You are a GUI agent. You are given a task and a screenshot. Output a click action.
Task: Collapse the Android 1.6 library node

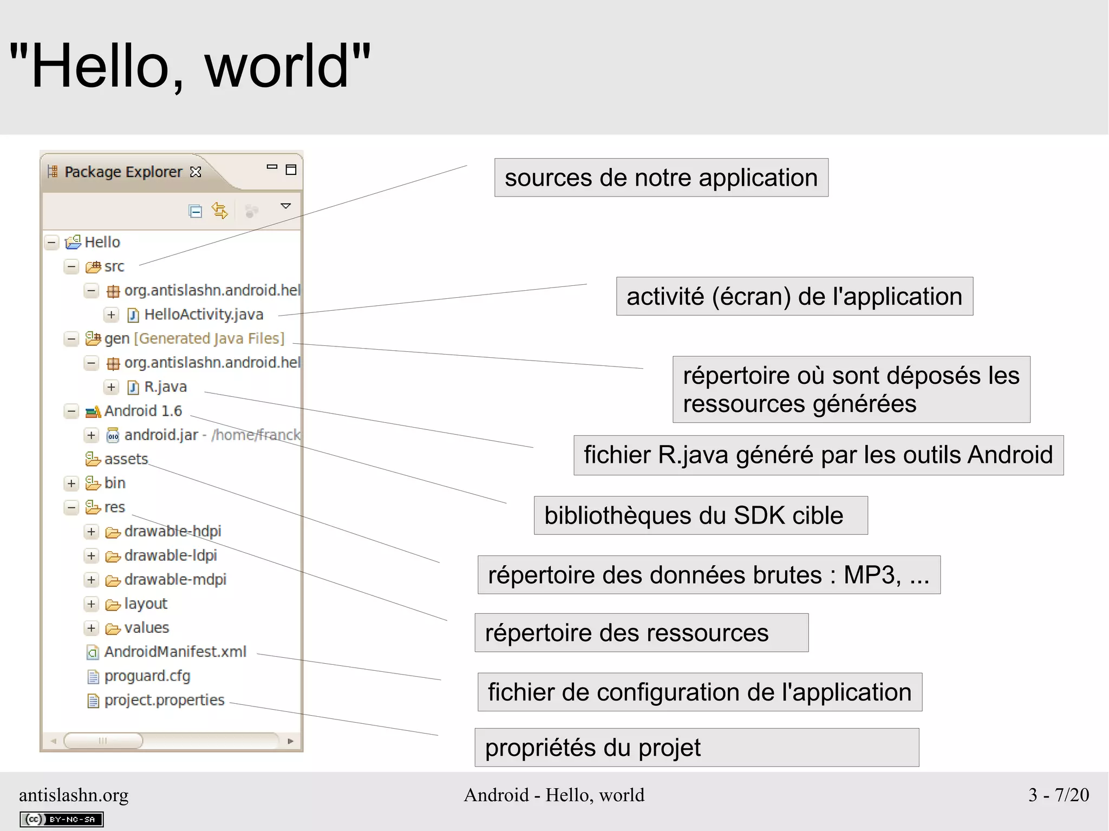click(71, 411)
